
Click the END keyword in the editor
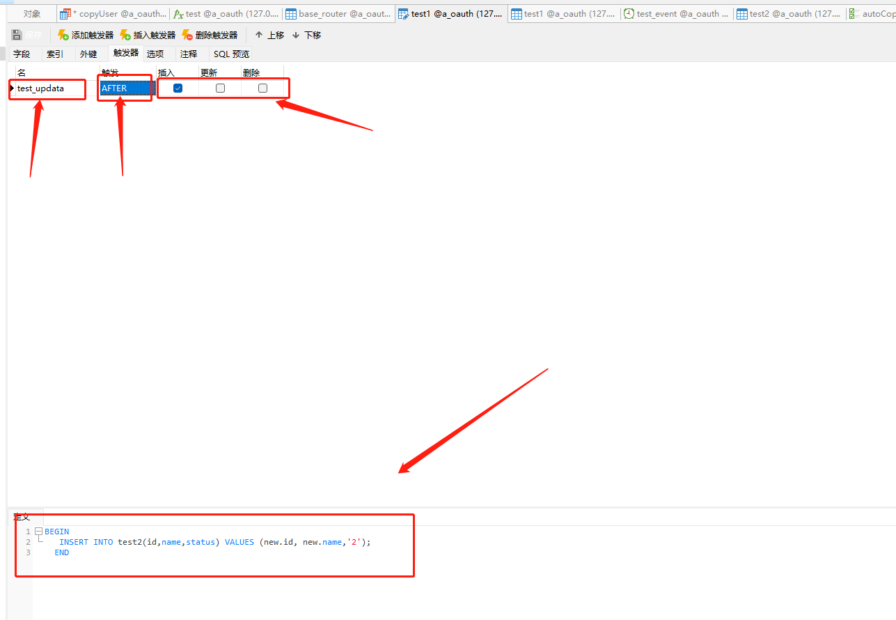coord(62,552)
